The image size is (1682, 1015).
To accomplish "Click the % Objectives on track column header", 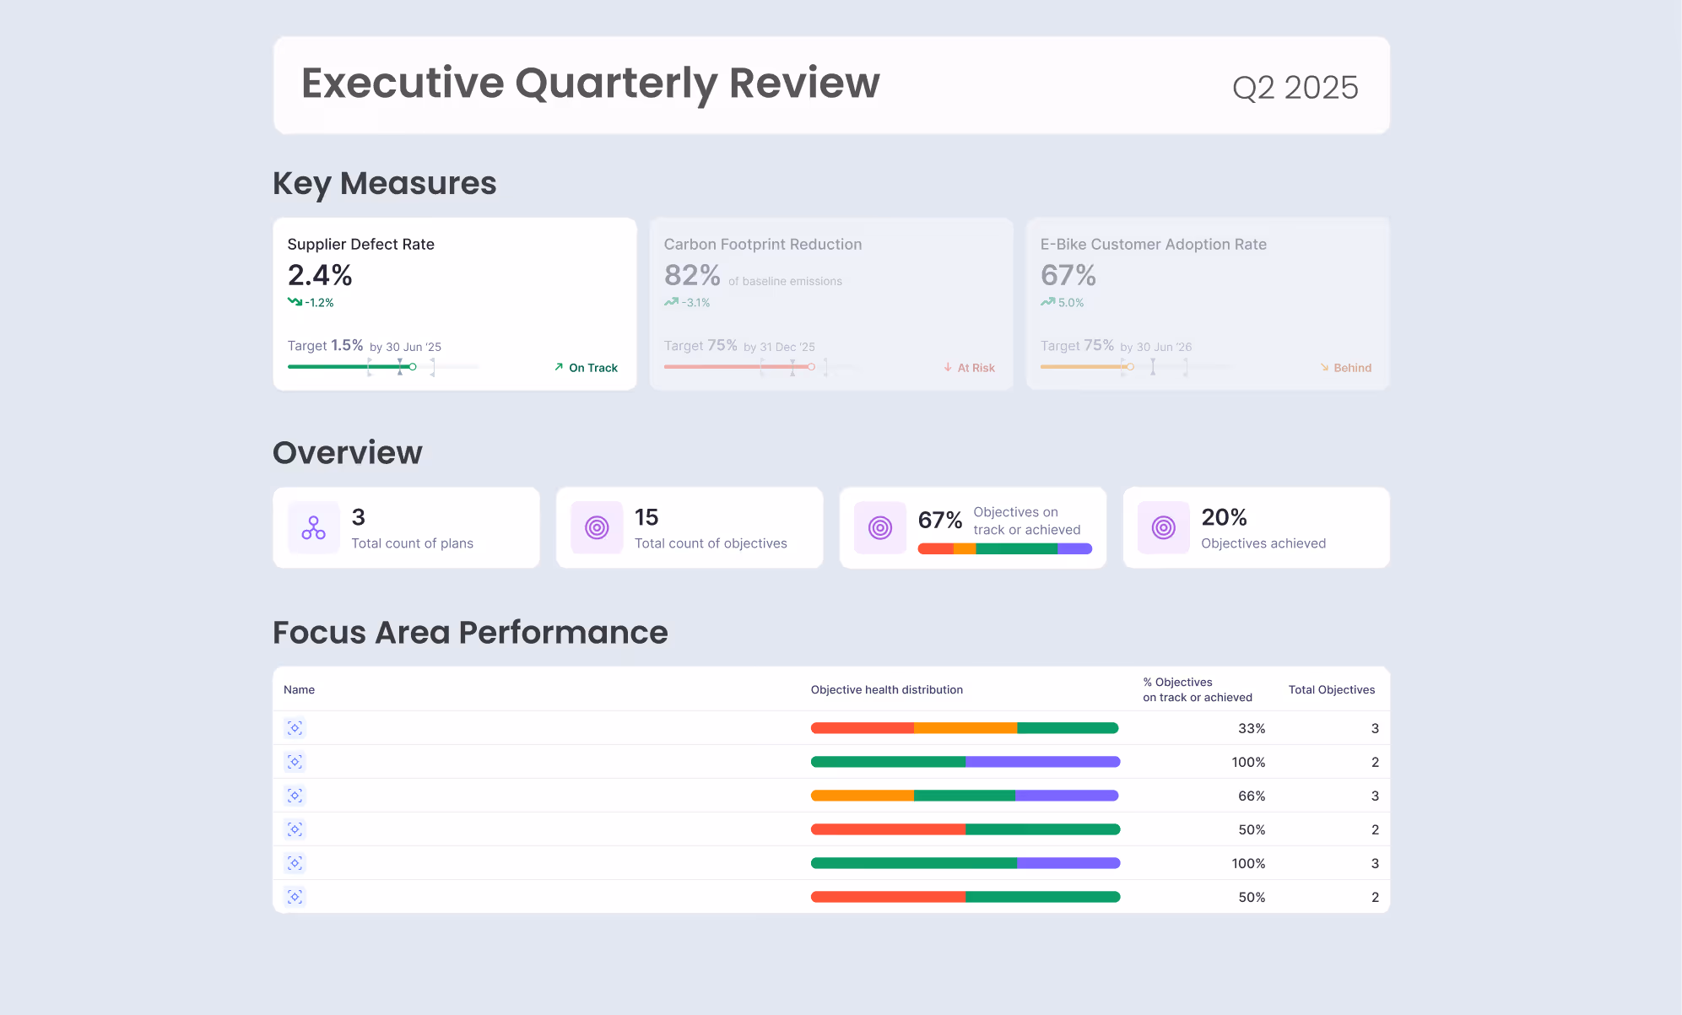I will (1198, 689).
